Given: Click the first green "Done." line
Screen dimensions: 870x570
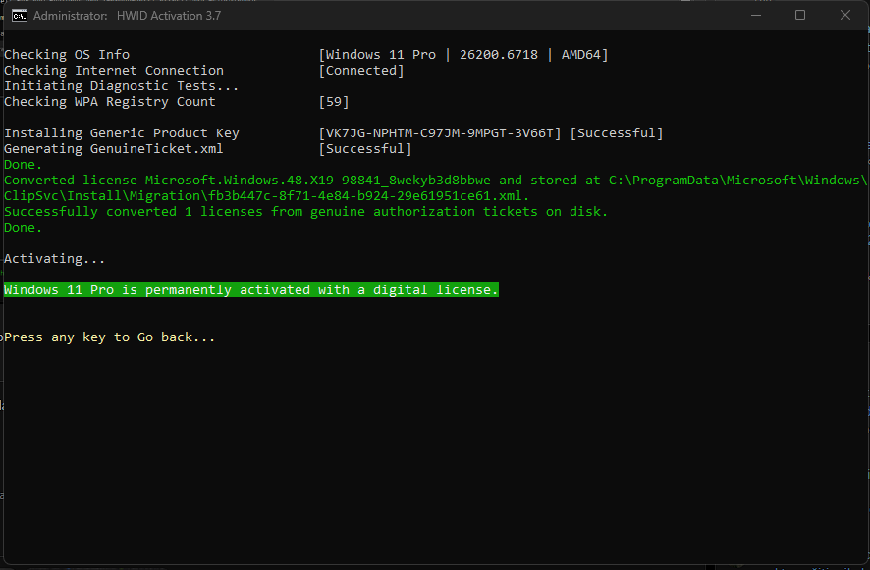Looking at the screenshot, I should [x=23, y=165].
